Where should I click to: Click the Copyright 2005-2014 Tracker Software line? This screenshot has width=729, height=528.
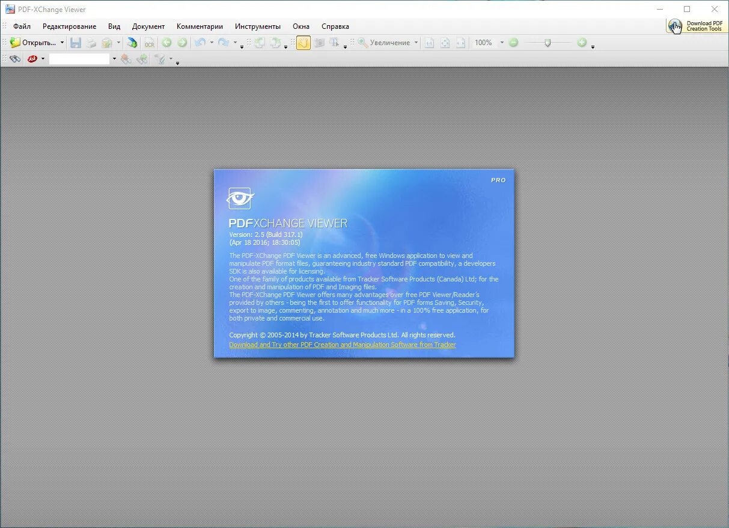pyautogui.click(x=342, y=335)
